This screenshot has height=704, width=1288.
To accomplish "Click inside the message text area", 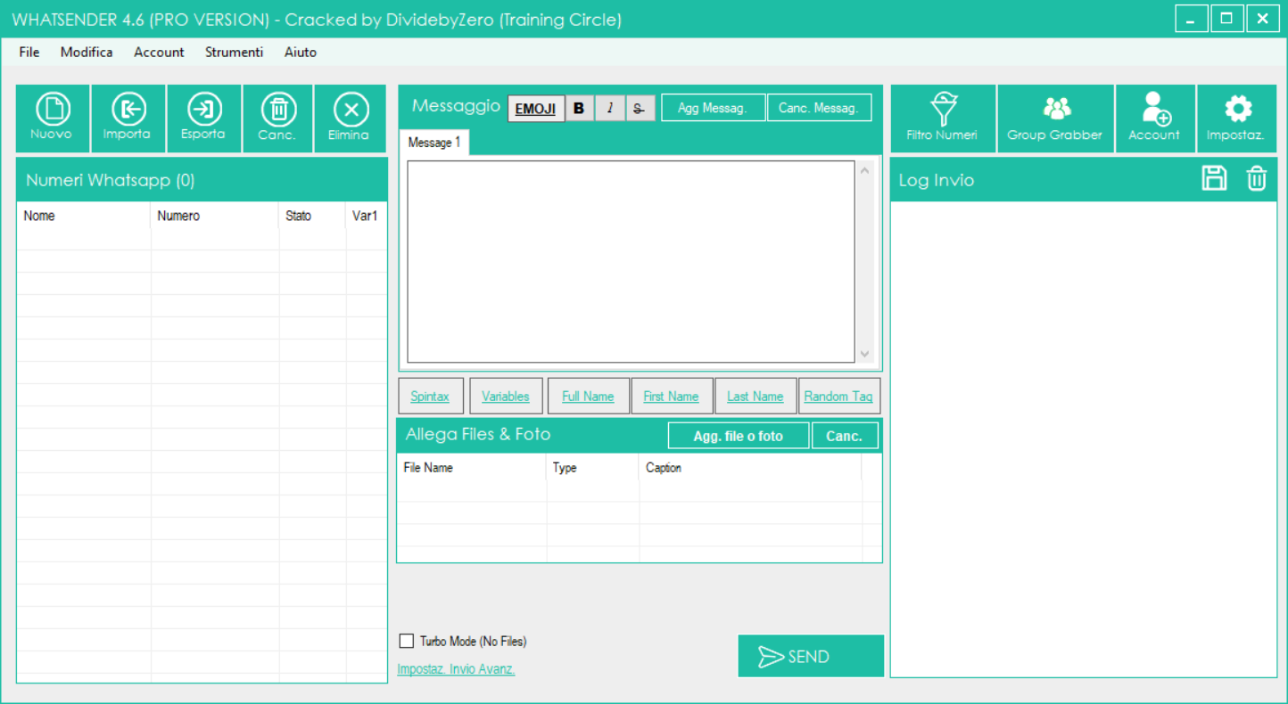I will click(x=631, y=261).
